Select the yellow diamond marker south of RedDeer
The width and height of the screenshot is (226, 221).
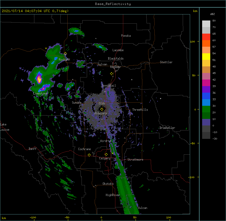[112, 74]
